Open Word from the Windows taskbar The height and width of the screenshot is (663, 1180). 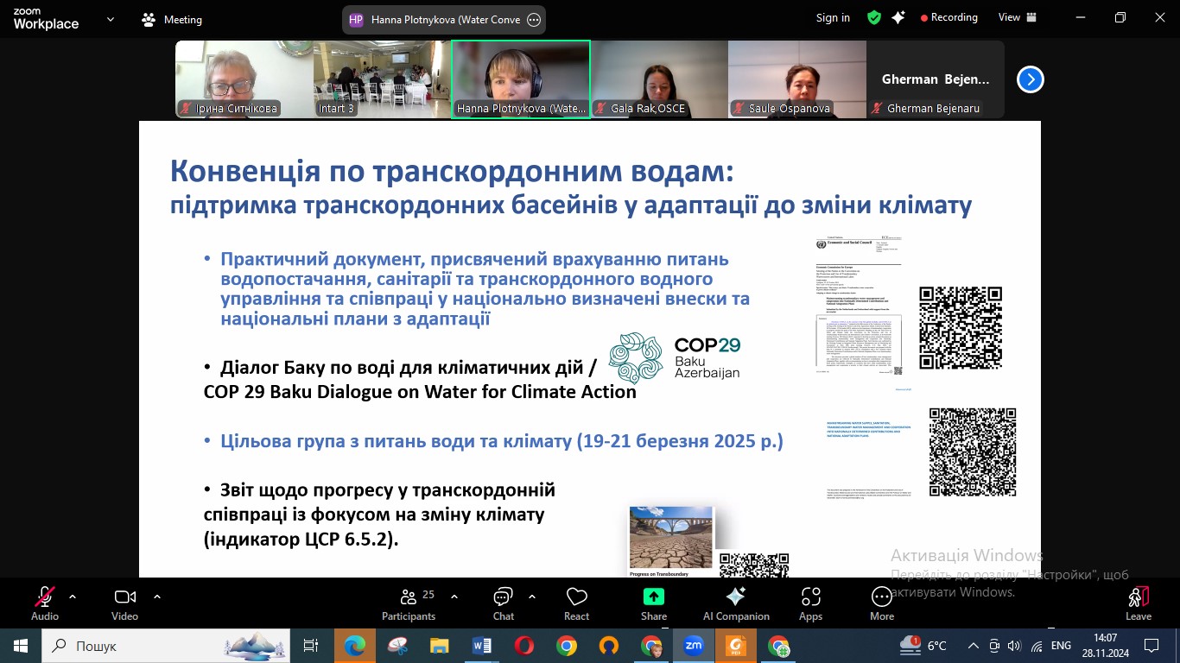point(482,646)
